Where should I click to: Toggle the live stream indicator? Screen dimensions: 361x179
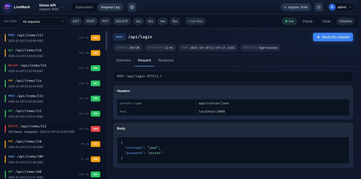click(x=289, y=21)
